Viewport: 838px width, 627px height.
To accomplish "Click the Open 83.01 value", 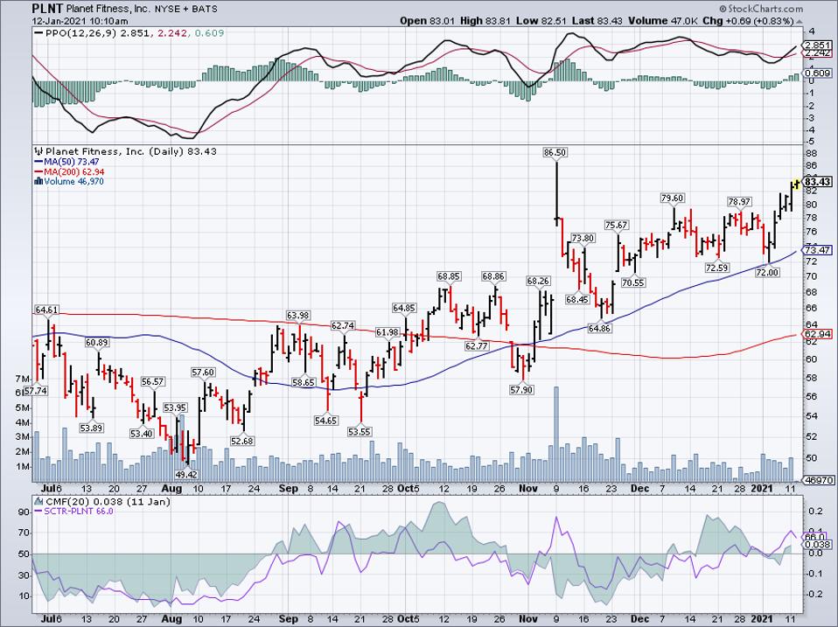I will 427,21.
